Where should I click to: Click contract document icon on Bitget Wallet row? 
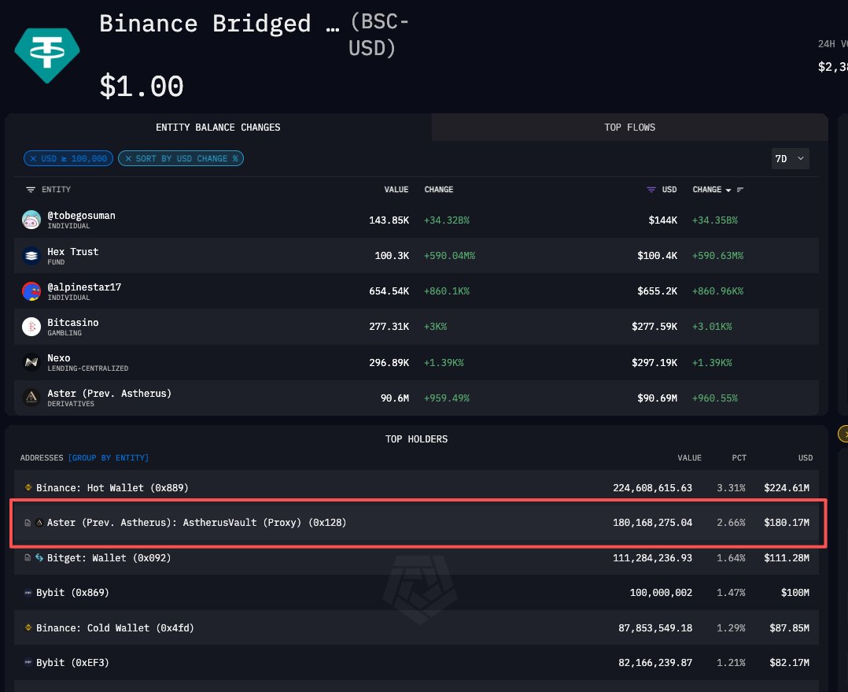click(x=28, y=557)
